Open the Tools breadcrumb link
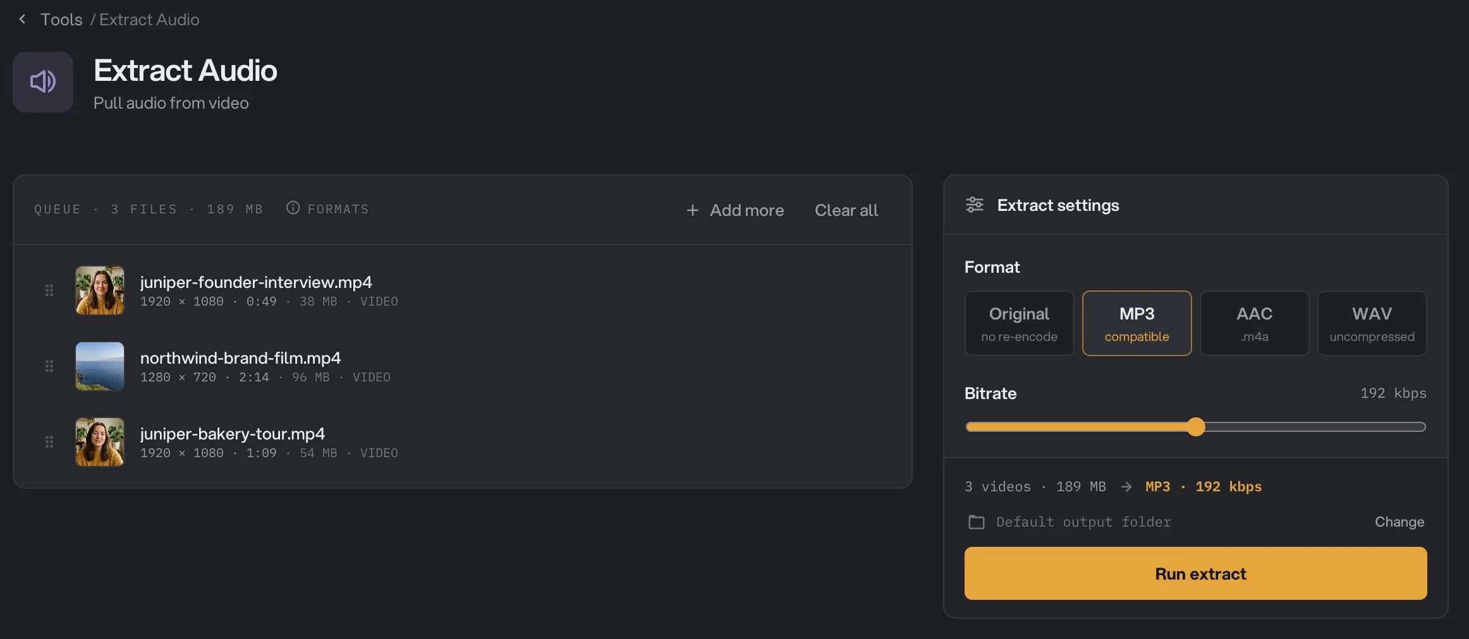Image resolution: width=1469 pixels, height=639 pixels. point(61,20)
